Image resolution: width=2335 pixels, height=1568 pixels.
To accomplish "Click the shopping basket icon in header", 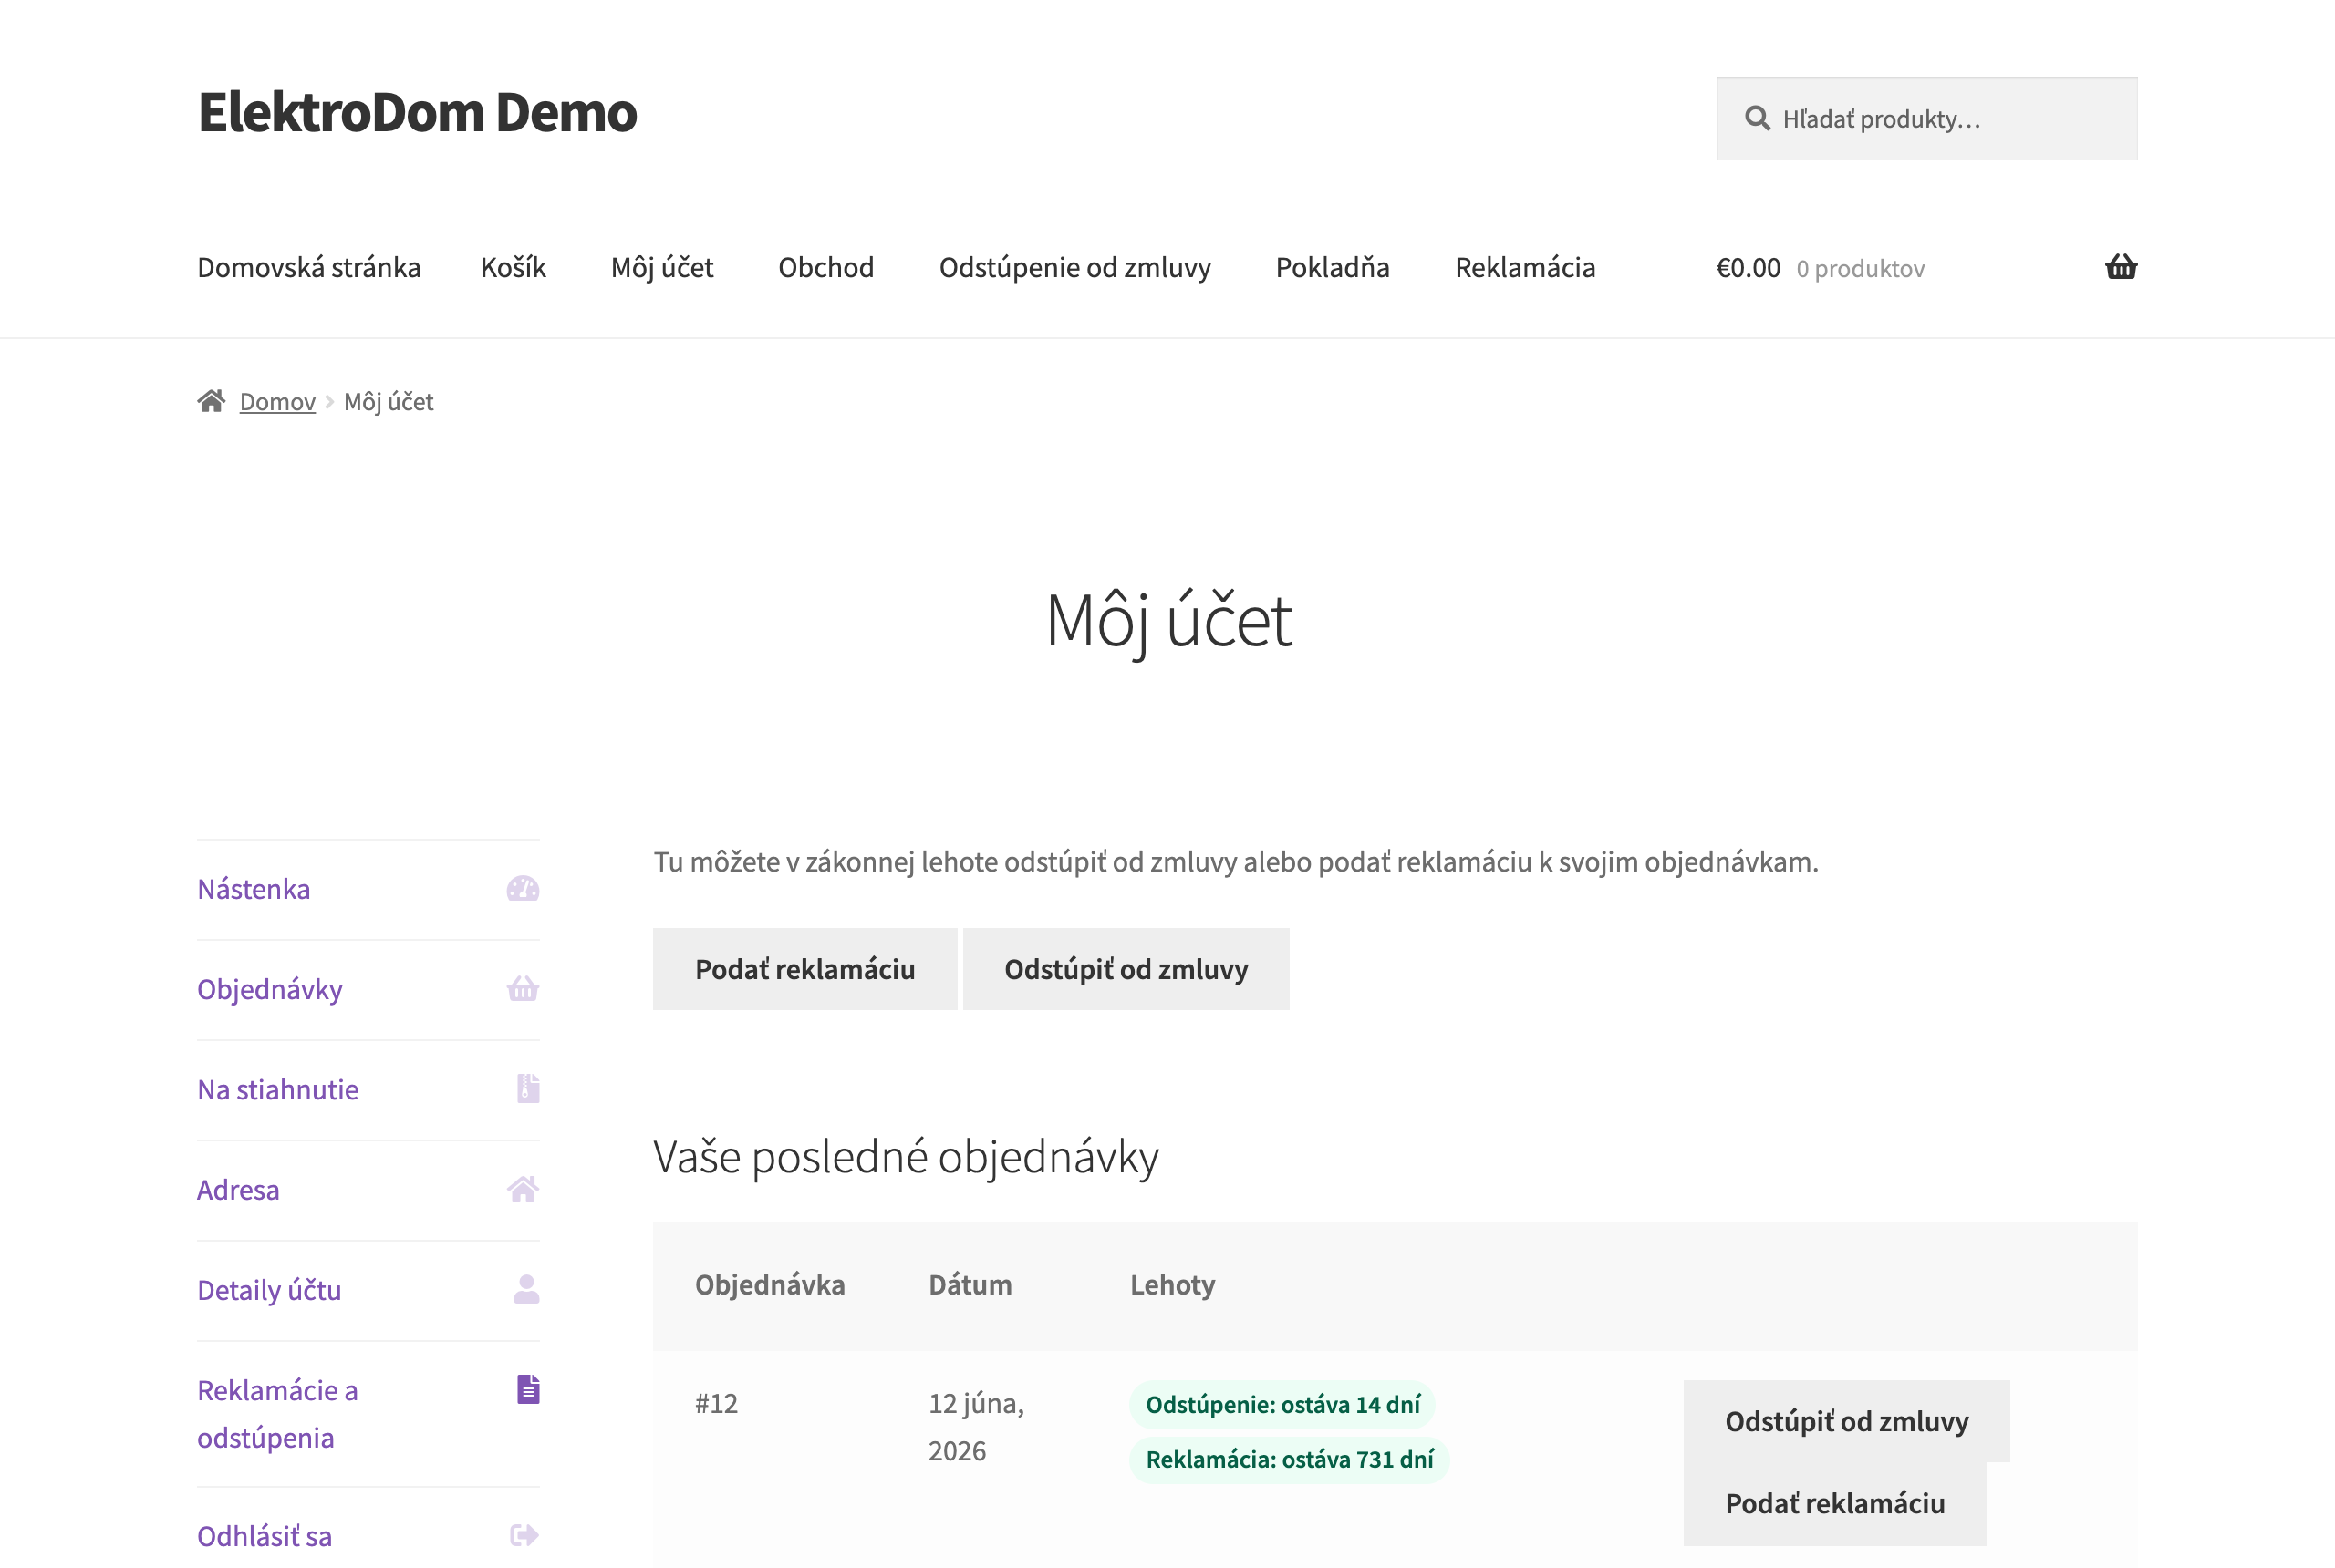I will [2121, 267].
